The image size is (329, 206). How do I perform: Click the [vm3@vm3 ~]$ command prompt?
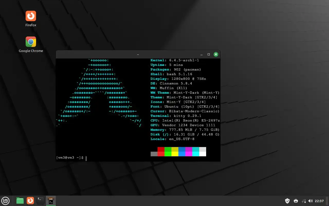[70, 158]
